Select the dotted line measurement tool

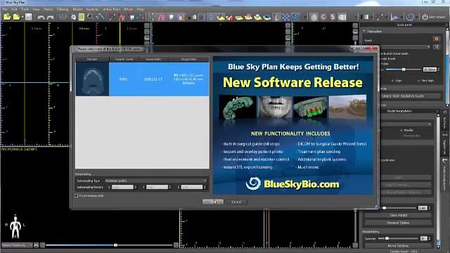[x=101, y=17]
